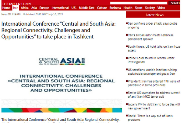Click the colorful geometric stripe of the banner
Image resolution: width=184 pixels, height=123 pixels.
pos(62,110)
